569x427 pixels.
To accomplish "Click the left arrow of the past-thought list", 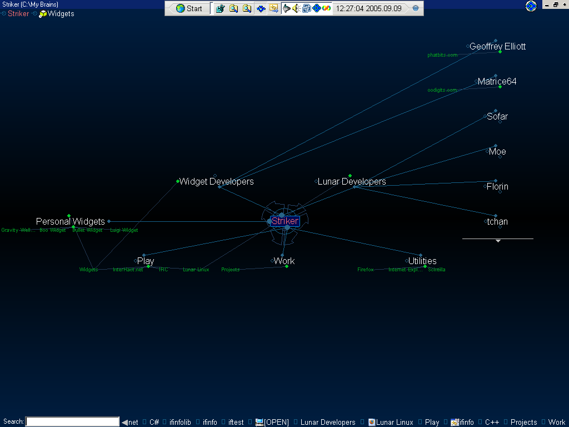I will click(124, 423).
